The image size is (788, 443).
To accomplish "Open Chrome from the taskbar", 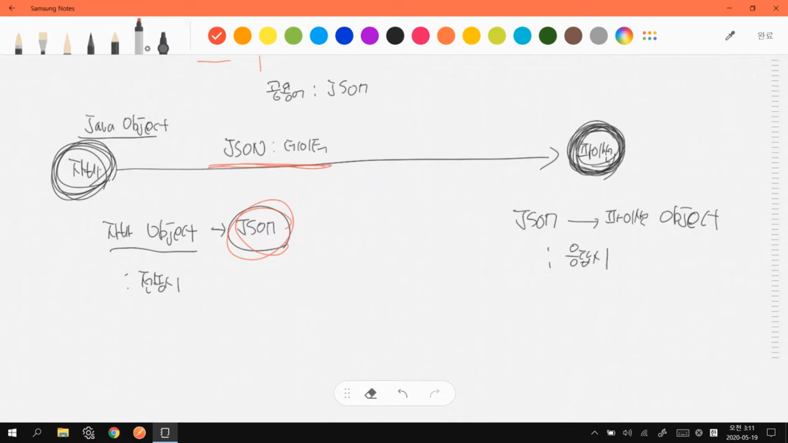I will pos(114,433).
